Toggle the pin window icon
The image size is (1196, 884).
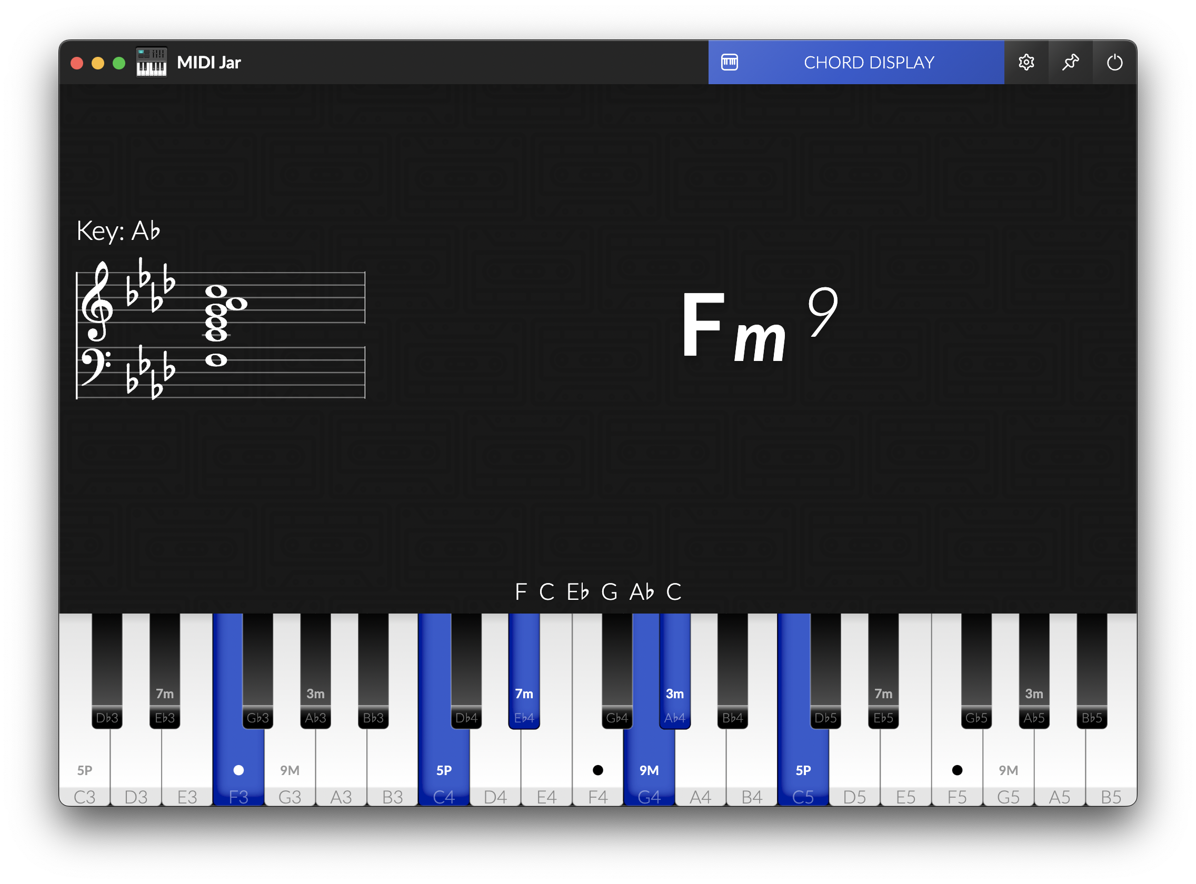[x=1070, y=63]
